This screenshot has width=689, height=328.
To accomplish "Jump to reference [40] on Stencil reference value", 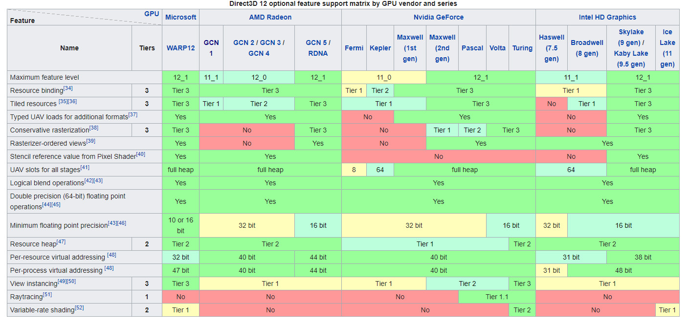I will [x=141, y=154].
